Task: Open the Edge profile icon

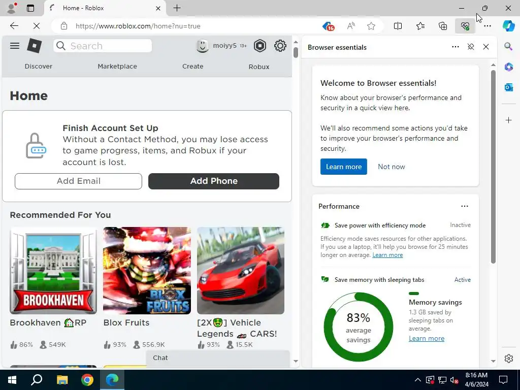Action: (12, 8)
